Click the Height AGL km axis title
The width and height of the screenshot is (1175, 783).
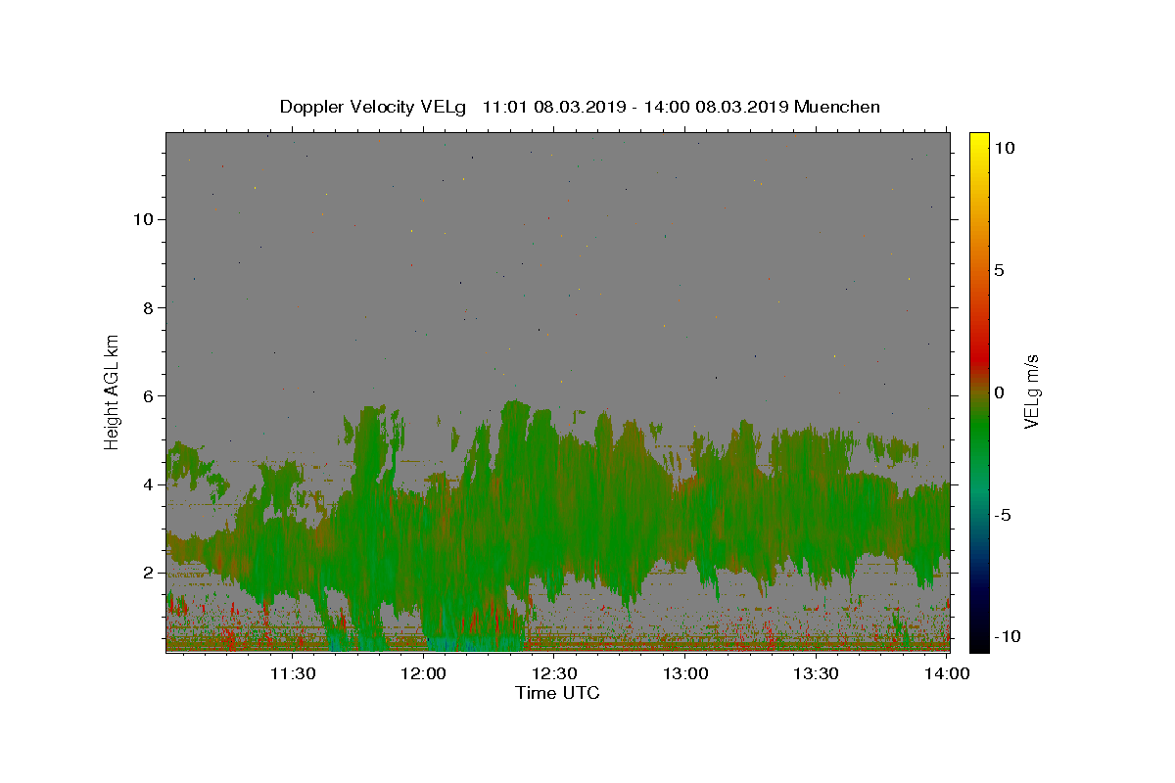[113, 391]
